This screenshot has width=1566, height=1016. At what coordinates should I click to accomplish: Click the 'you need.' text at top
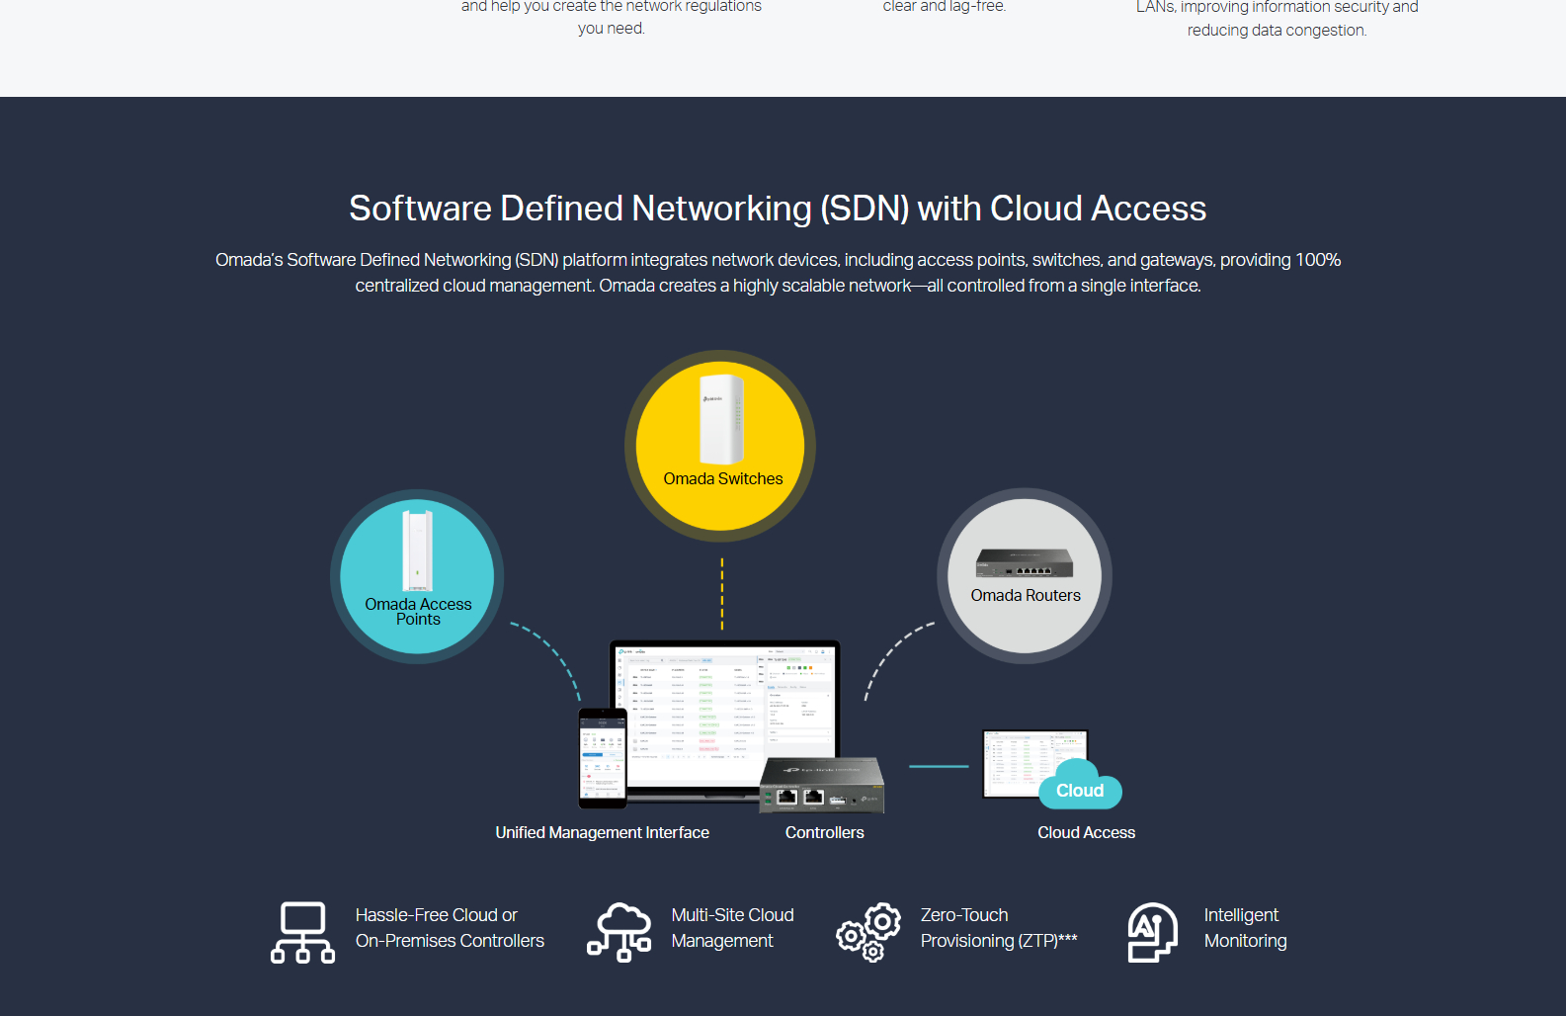click(x=612, y=29)
